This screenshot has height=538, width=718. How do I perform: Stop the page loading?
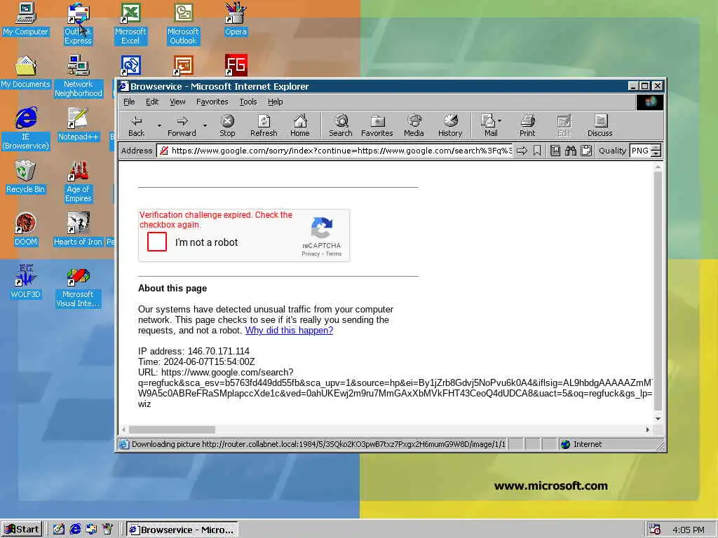[x=227, y=126]
